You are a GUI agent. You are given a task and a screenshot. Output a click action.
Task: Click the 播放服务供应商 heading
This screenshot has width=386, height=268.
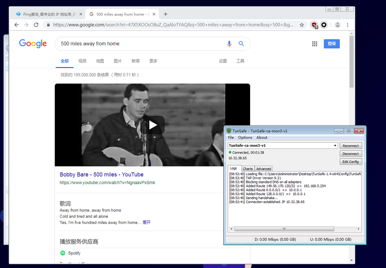pyautogui.click(x=79, y=242)
